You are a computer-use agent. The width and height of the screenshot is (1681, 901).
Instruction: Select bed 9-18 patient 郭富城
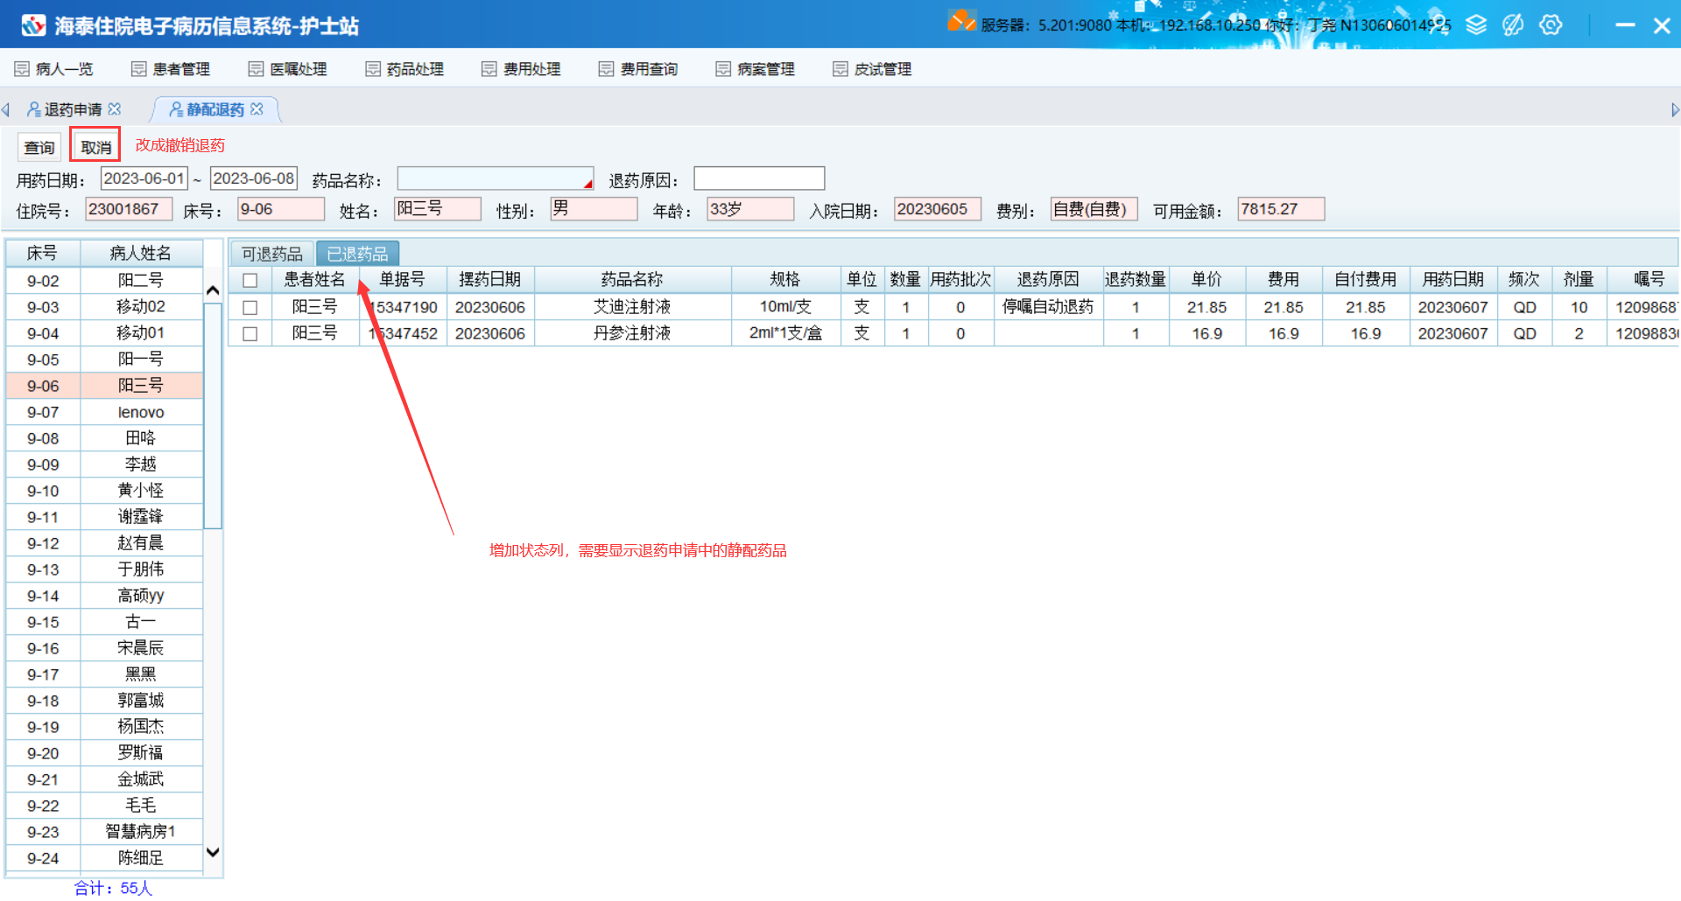click(105, 701)
